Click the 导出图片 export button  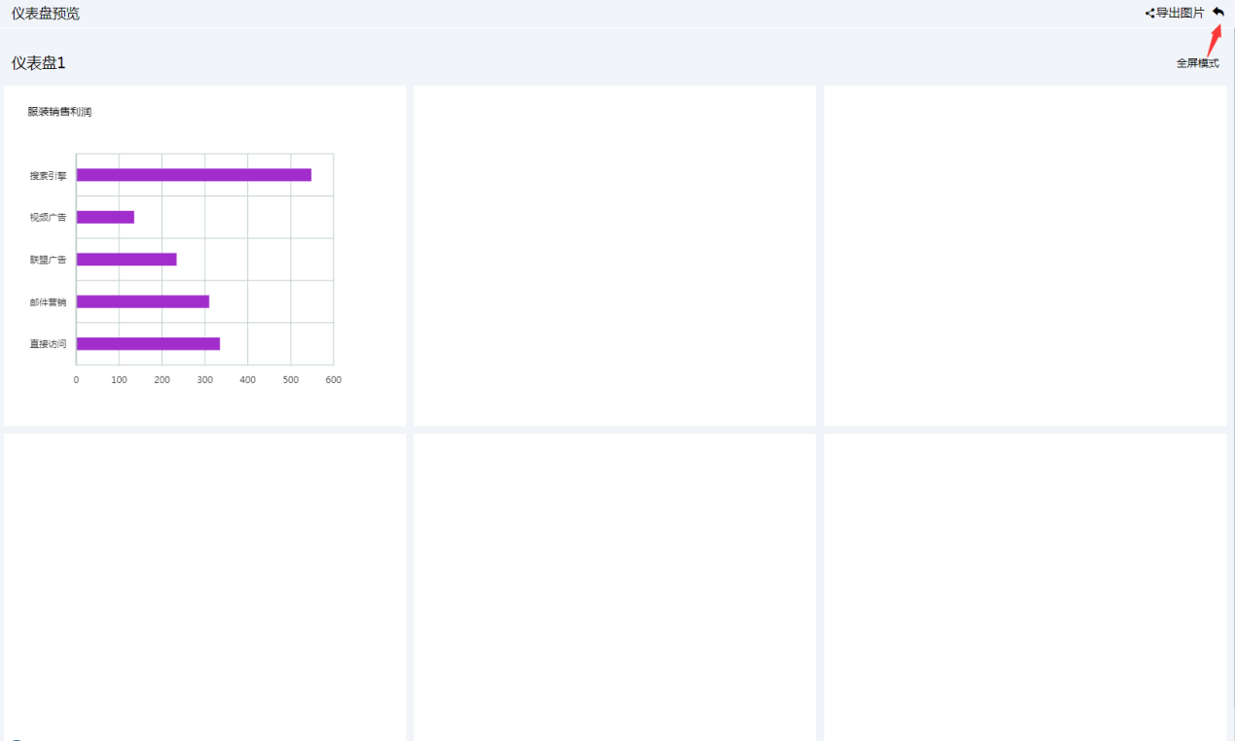coord(1175,13)
